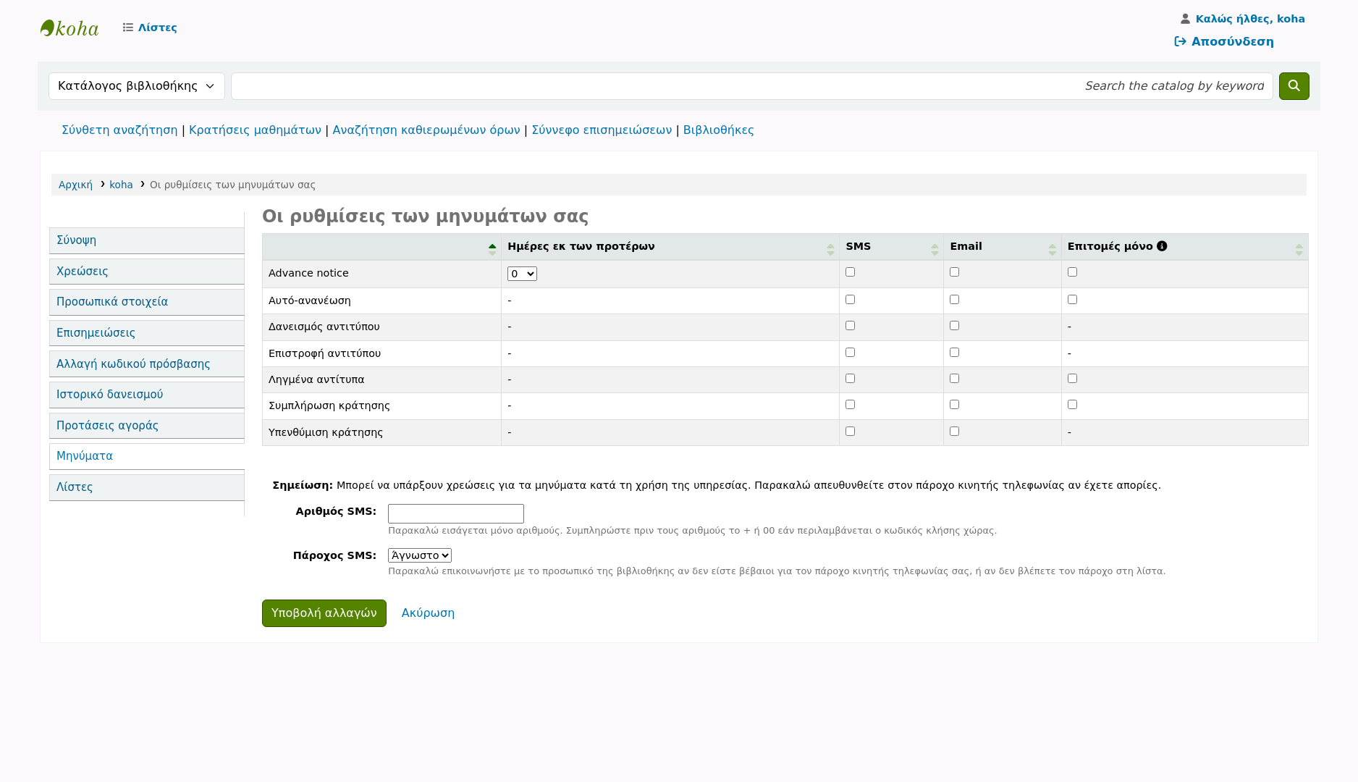The image size is (1358, 782).
Task: Select the Μηνύματα sidebar tab
Action: coord(147,456)
